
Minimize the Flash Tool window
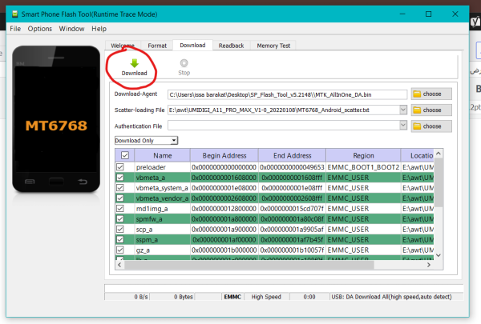[402, 14]
